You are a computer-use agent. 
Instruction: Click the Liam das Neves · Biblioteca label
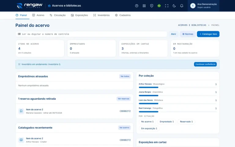[x=151, y=100]
